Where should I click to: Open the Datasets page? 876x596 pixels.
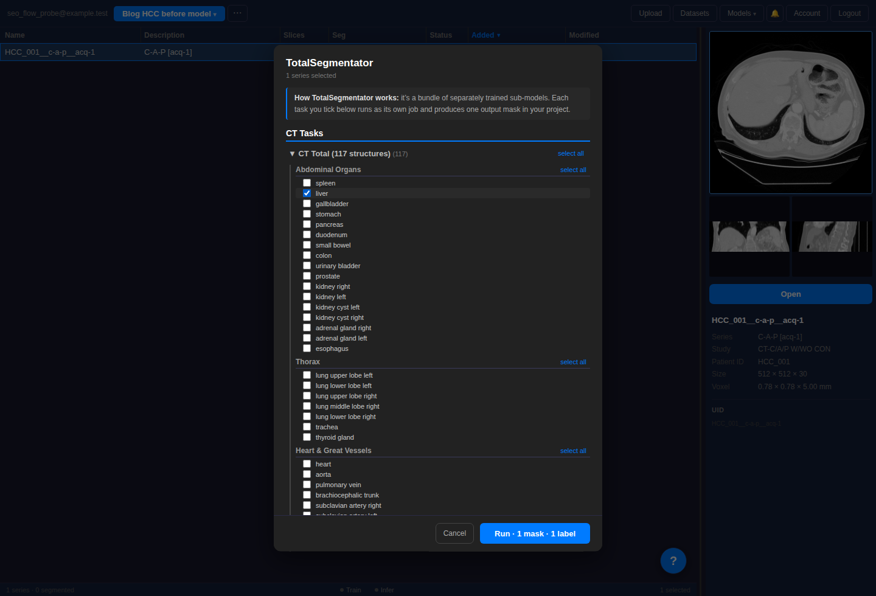tap(695, 13)
